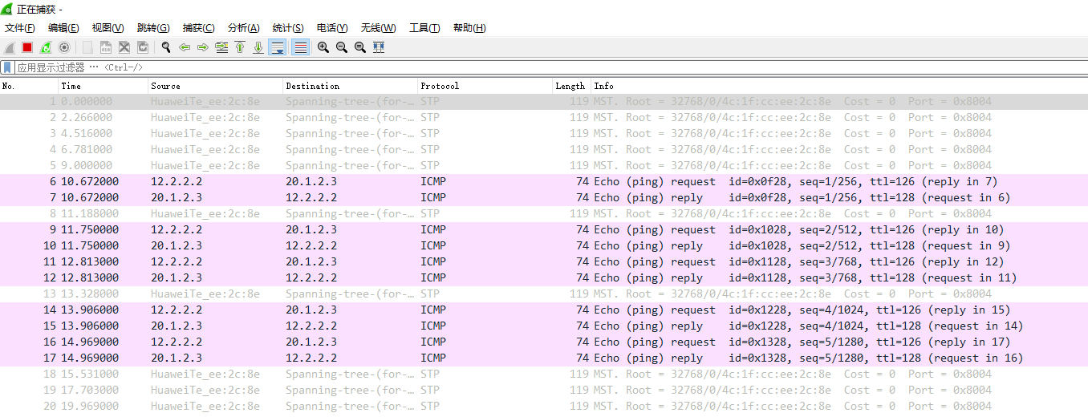
Task: Select packet 13 STP at 13.328000
Action: coord(544,294)
